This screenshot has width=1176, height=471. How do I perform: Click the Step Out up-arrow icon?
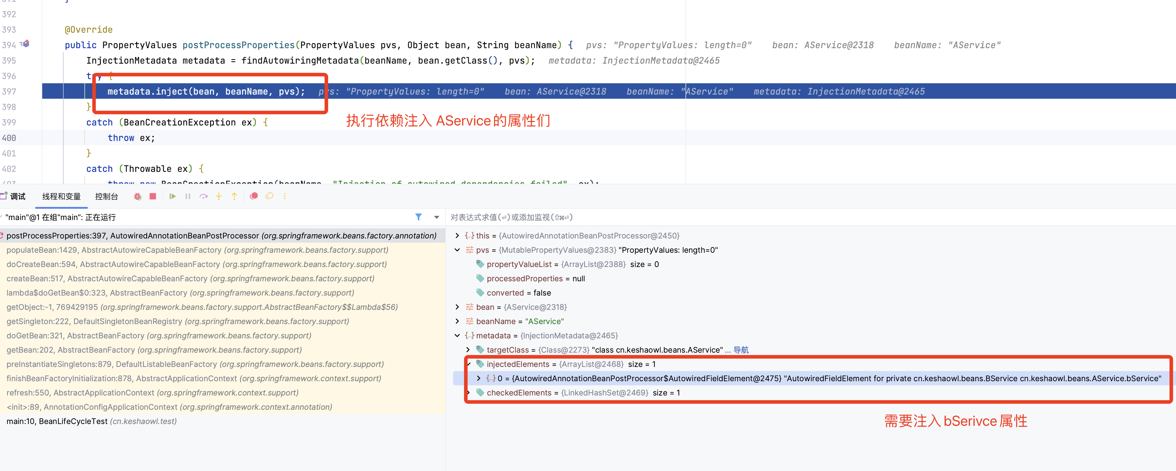(234, 197)
